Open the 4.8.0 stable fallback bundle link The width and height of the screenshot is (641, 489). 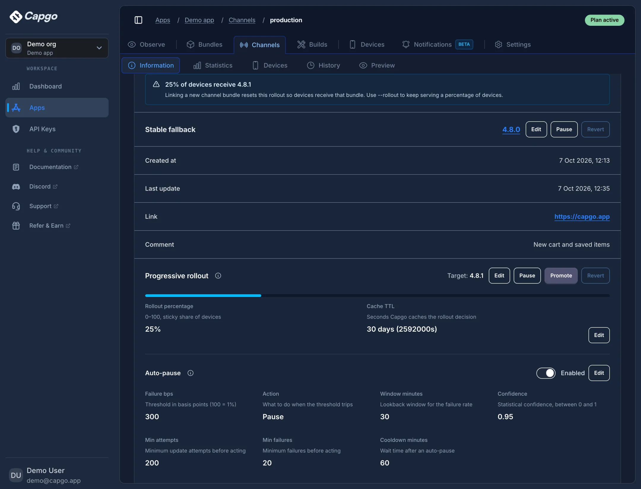click(511, 130)
